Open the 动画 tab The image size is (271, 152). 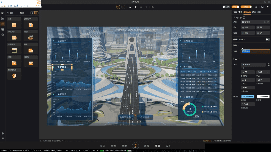pyautogui.click(x=254, y=12)
